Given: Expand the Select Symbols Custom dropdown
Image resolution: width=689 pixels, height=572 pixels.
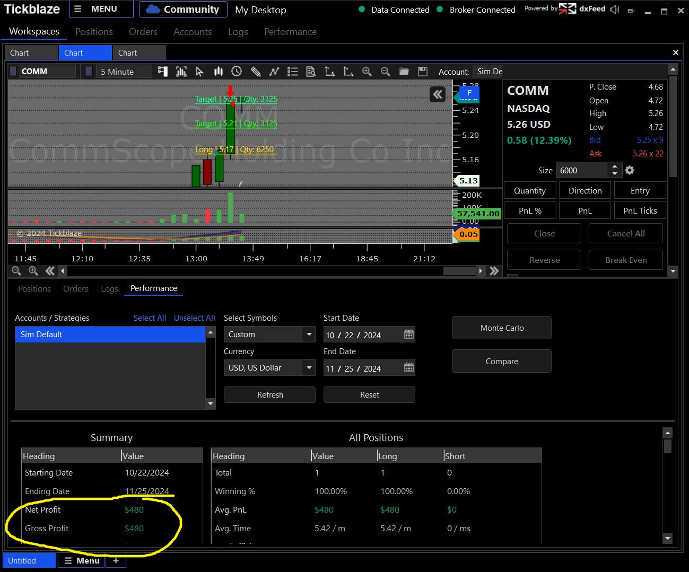Looking at the screenshot, I should [x=309, y=335].
